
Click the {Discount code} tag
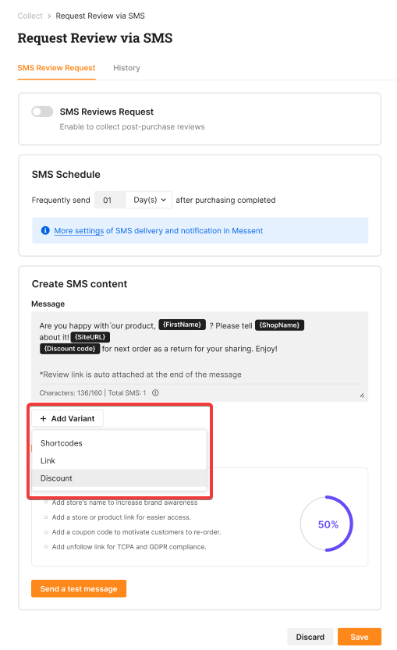coord(69,349)
